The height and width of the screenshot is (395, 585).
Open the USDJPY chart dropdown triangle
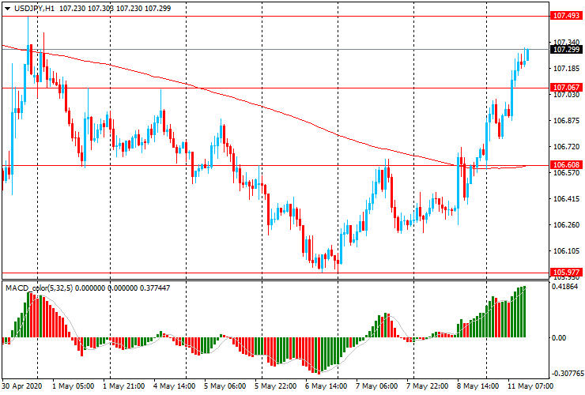click(7, 8)
